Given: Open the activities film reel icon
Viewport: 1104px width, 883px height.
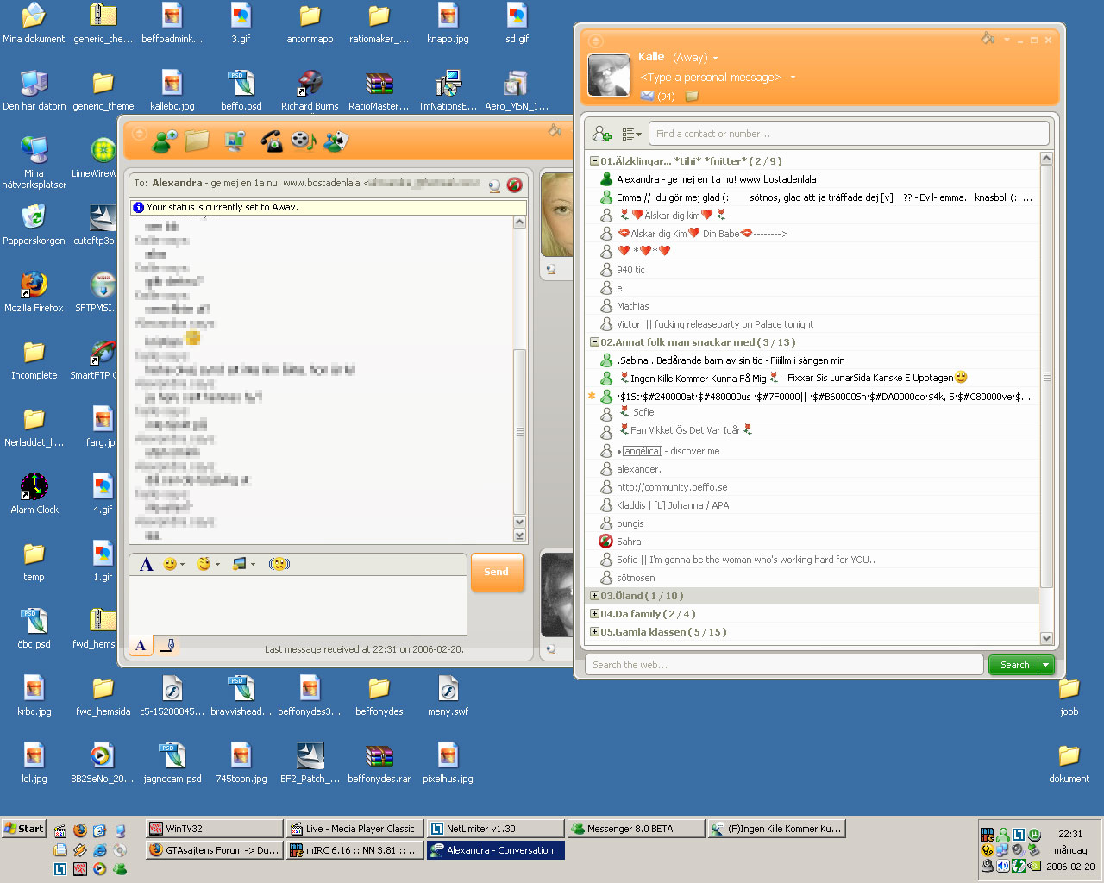Looking at the screenshot, I should pos(303,141).
